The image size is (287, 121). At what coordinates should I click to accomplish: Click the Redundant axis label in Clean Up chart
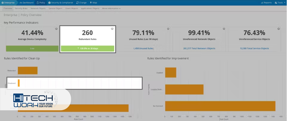[x=11, y=71]
